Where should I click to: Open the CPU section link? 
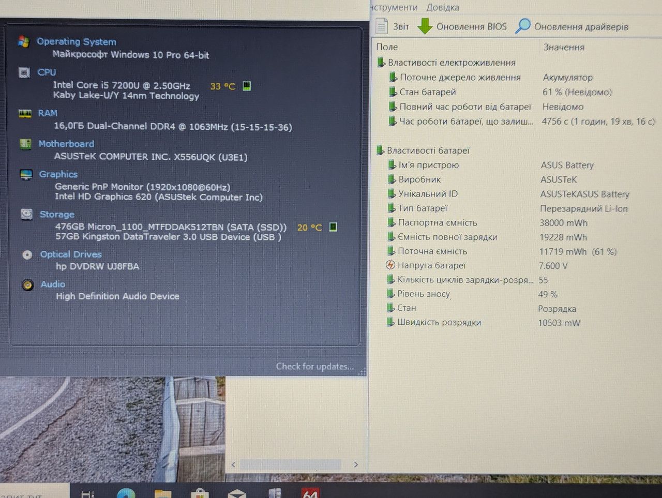point(47,72)
